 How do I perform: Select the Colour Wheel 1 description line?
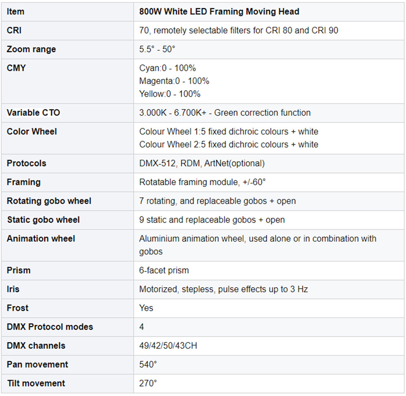229,132
